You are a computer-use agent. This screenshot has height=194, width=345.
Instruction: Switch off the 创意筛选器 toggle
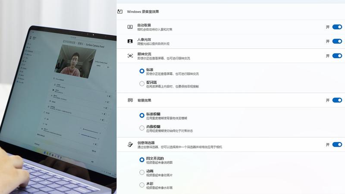pos(337,144)
